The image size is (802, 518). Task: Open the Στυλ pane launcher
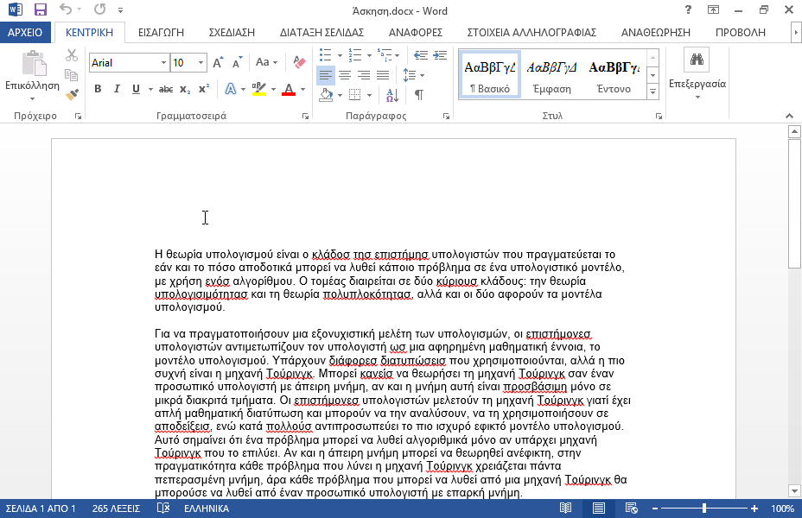(x=659, y=117)
